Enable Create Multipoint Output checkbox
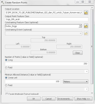The image size is (95, 104). pos(7,94)
